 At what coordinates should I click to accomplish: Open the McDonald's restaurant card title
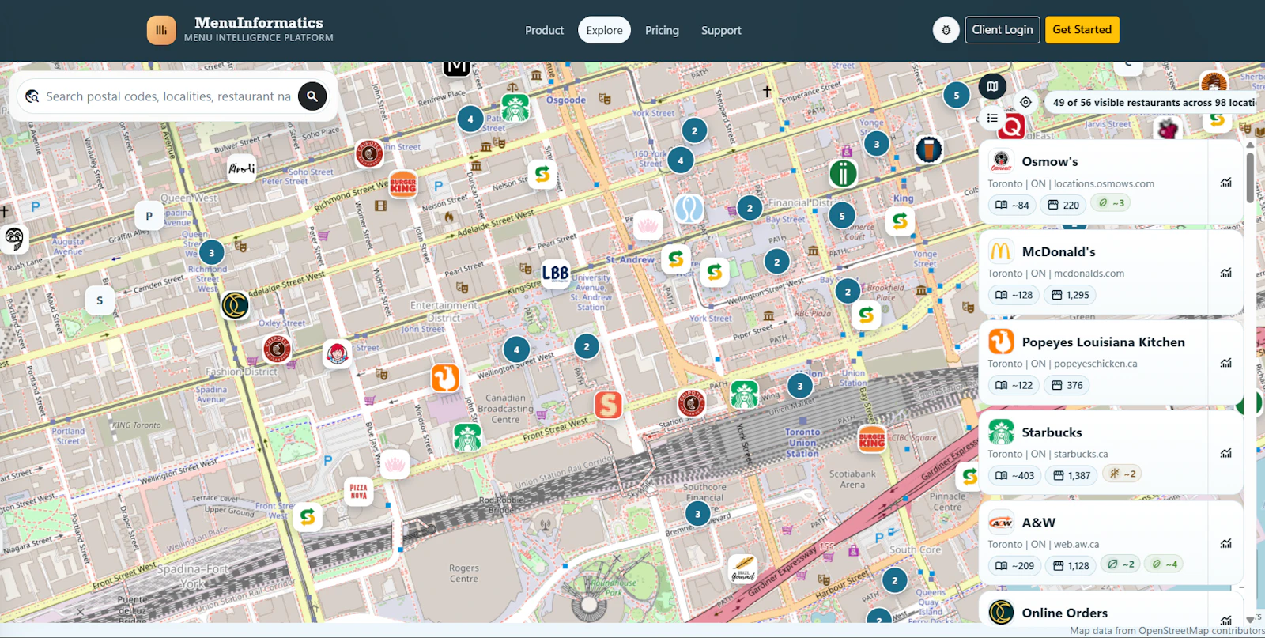pyautogui.click(x=1058, y=251)
